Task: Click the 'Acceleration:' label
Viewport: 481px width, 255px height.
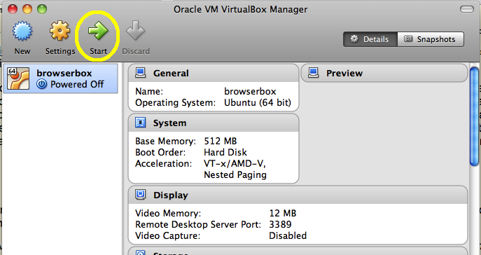Action: [164, 163]
